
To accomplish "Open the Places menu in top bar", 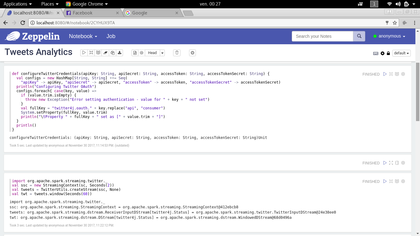I will click(x=50, y=4).
